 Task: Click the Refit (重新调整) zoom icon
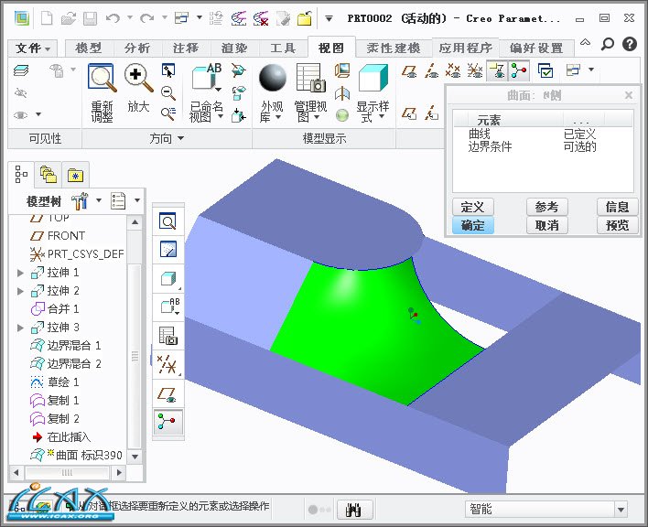point(102,79)
